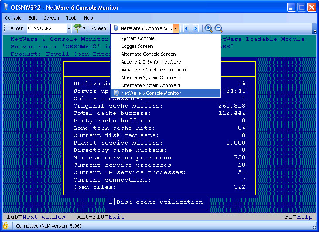Zoom in with the magnifier plus icon
The height and width of the screenshot is (232, 319).
(208, 28)
